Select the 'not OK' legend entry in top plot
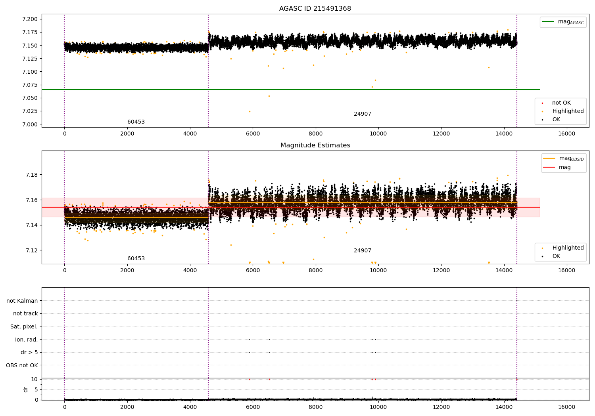 (x=561, y=103)
